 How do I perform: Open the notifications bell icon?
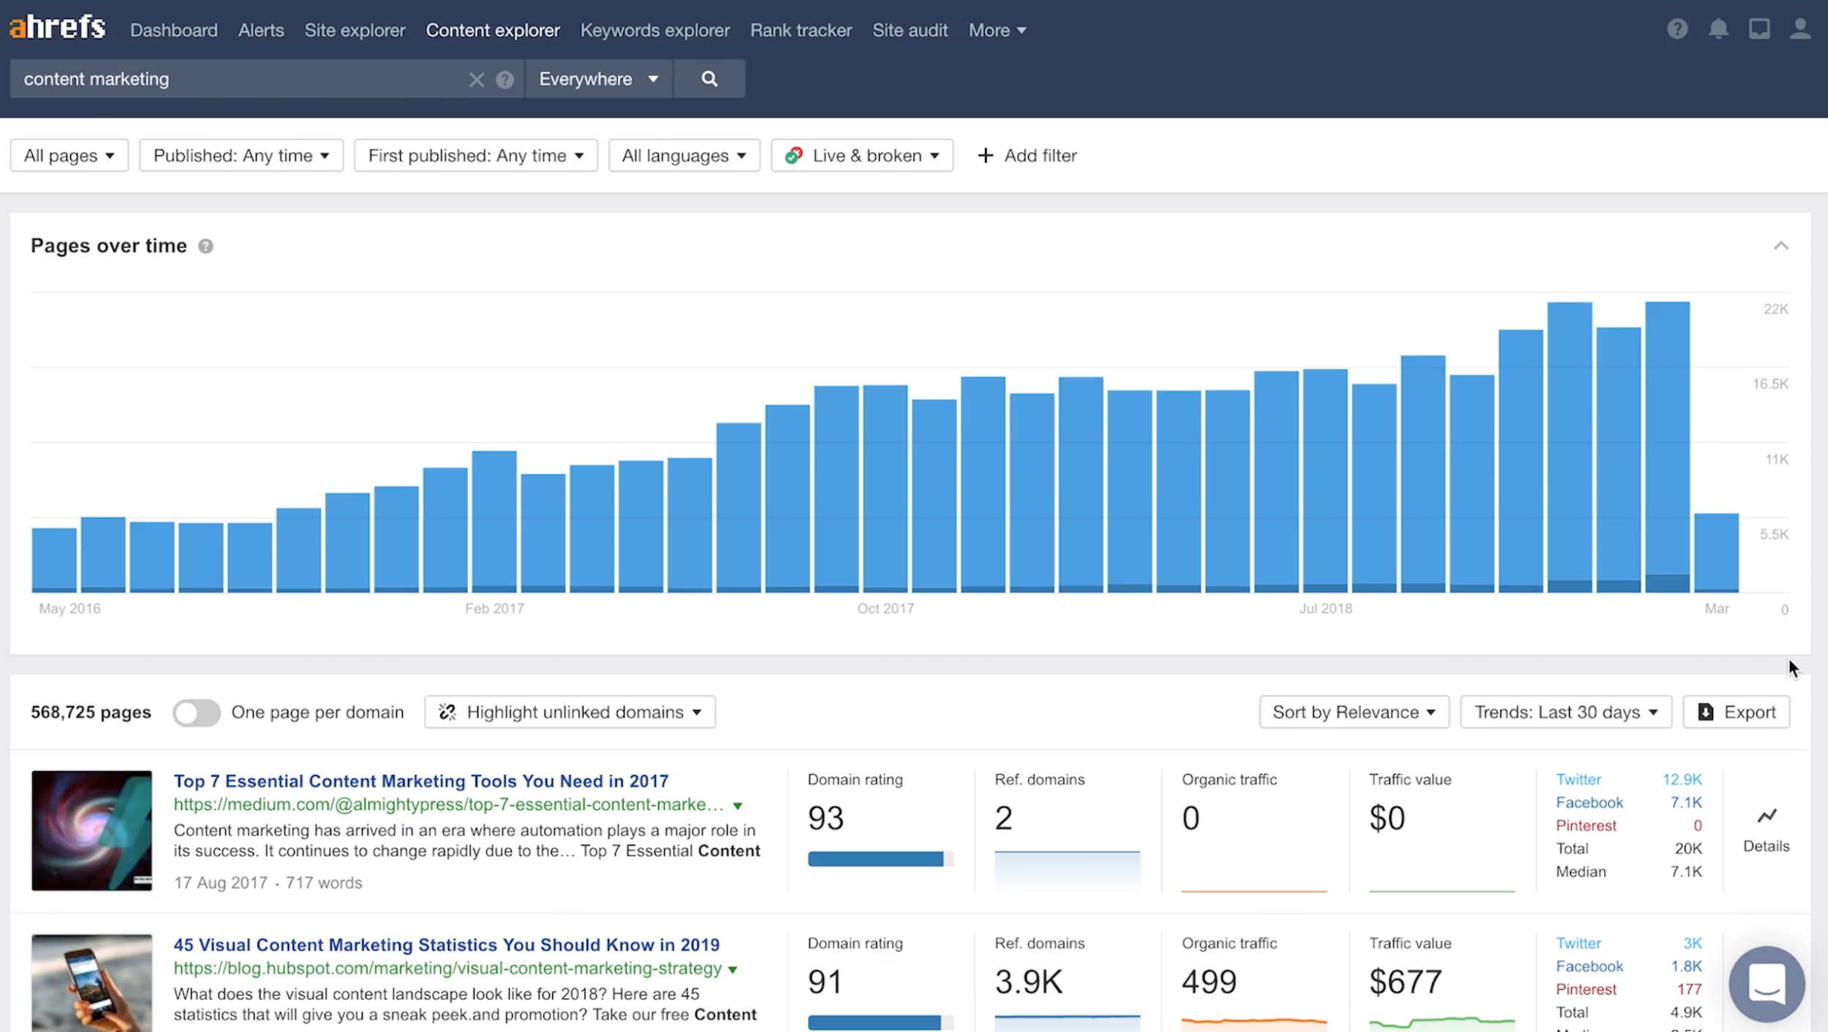(x=1718, y=29)
